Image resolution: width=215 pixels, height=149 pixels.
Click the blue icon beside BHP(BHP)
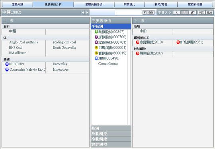click(7, 64)
